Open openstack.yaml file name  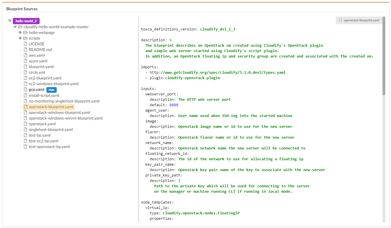pyautogui.click(x=42, y=124)
